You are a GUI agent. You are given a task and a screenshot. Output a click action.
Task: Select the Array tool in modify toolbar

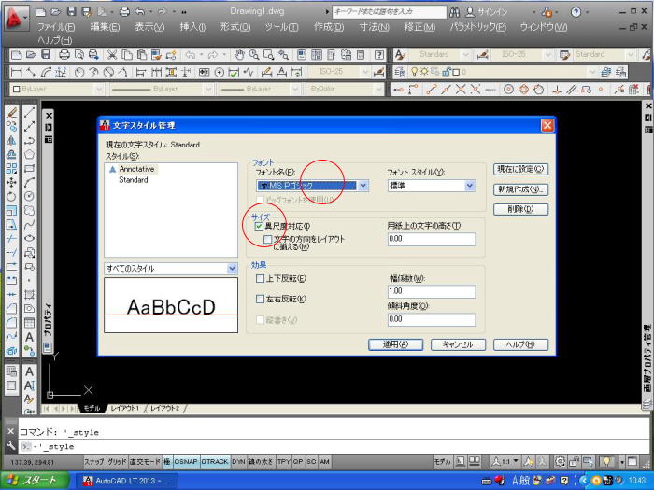[11, 168]
